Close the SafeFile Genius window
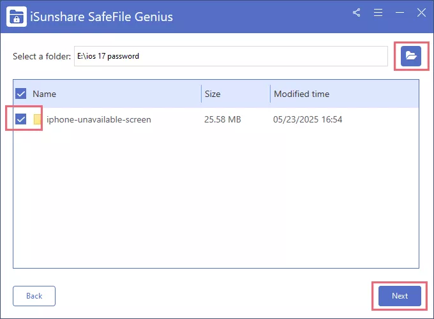 point(421,13)
